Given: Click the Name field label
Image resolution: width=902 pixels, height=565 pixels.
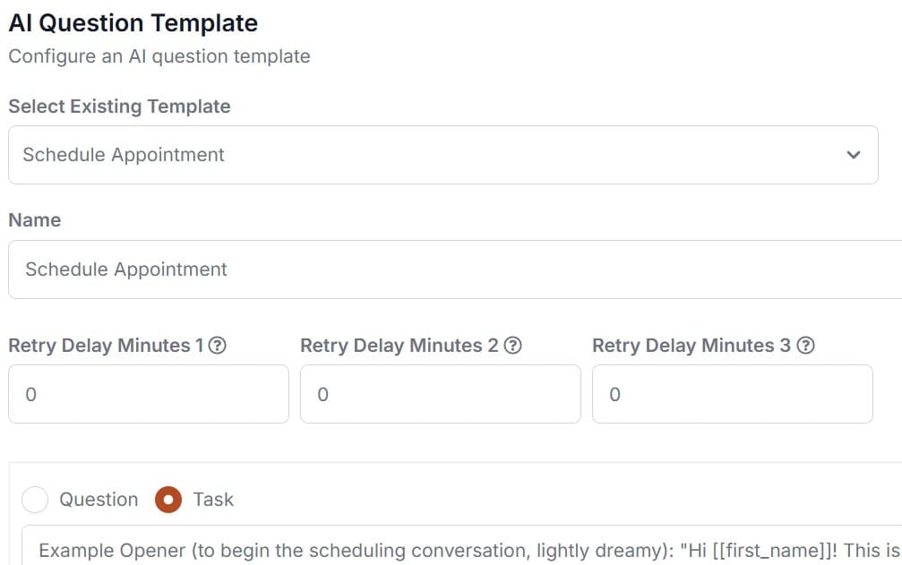Looking at the screenshot, I should coord(35,220).
